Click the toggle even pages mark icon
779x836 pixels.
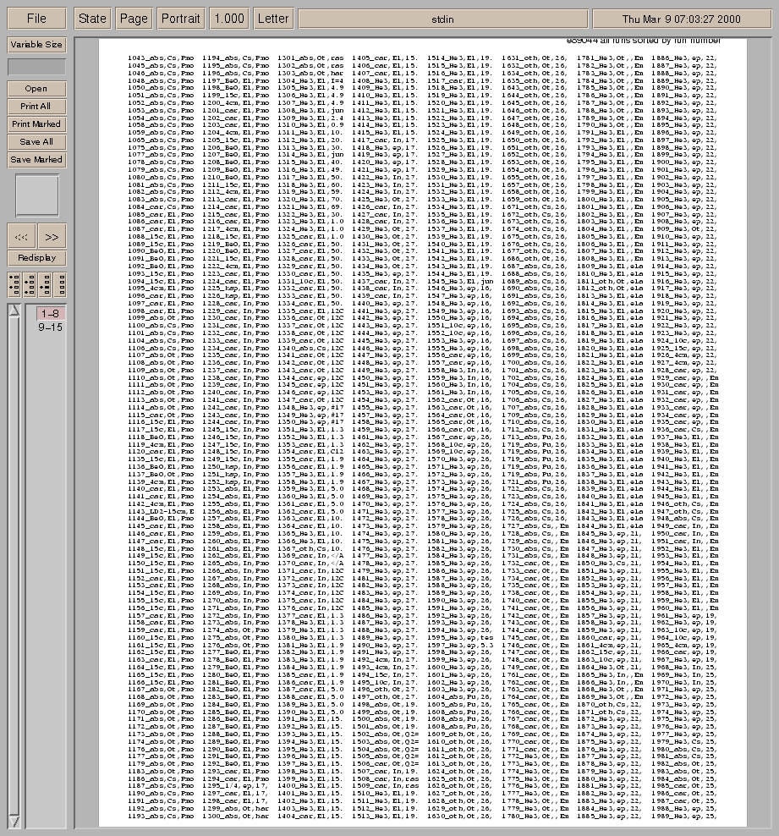[x=30, y=284]
